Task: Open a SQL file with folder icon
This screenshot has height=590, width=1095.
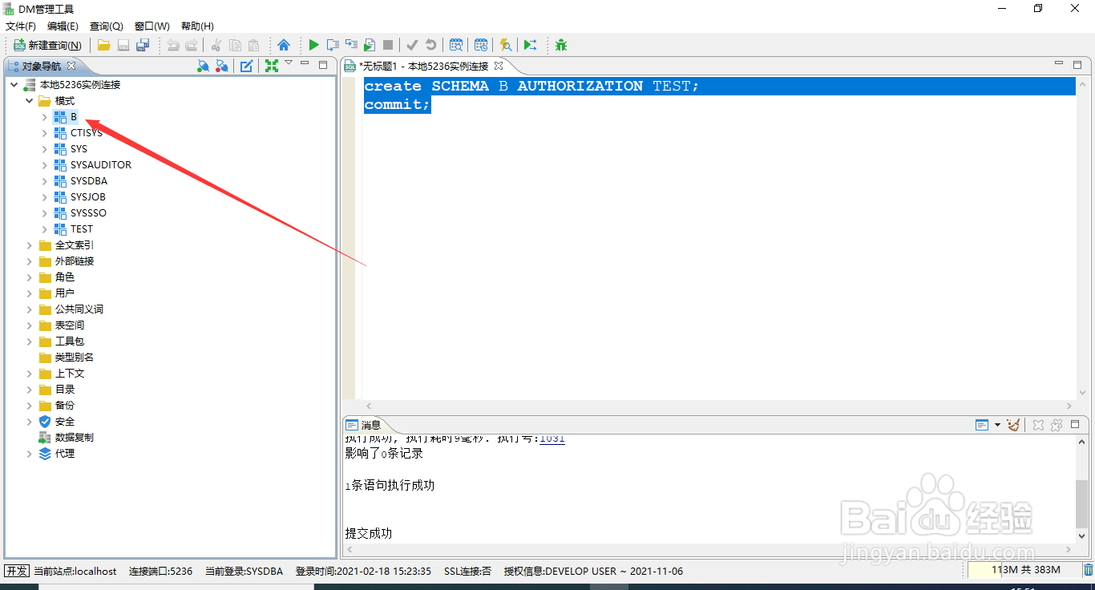Action: click(x=104, y=46)
